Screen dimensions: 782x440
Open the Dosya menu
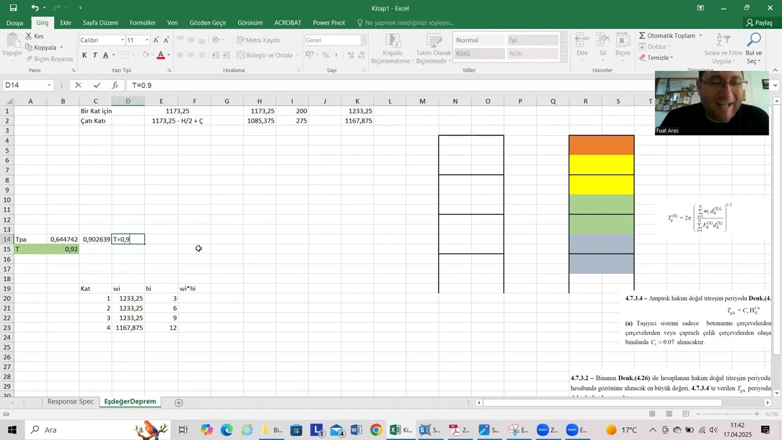[15, 23]
